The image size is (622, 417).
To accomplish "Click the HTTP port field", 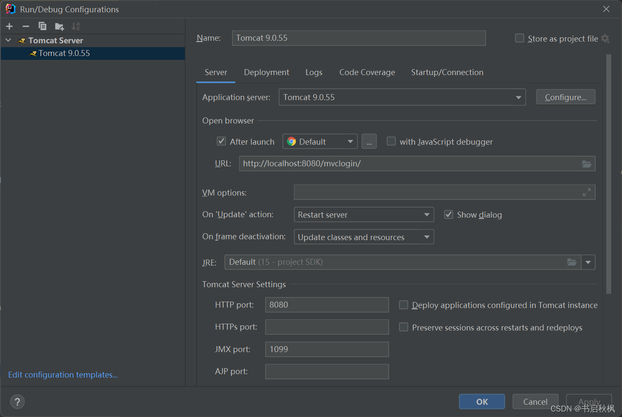I will pyautogui.click(x=327, y=305).
